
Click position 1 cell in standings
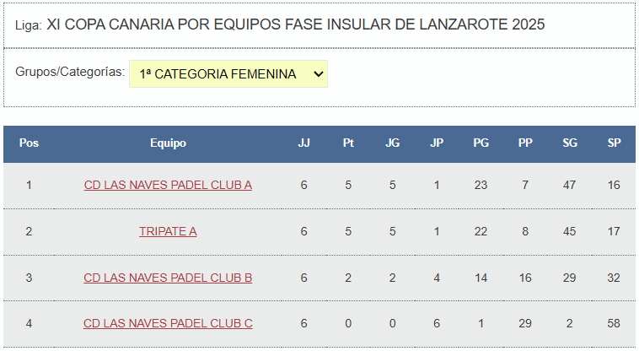29,185
